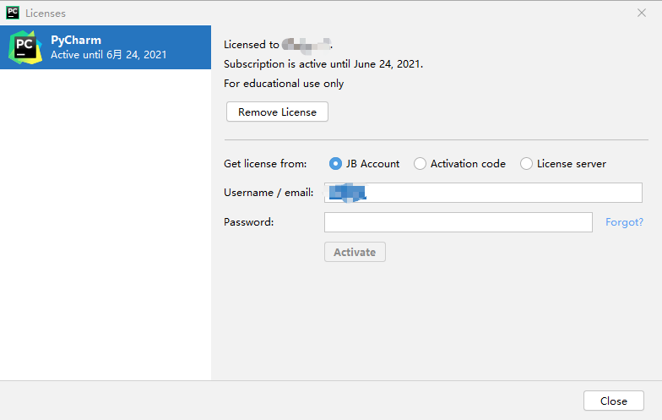Click the PyCharm icon in the title bar

[x=13, y=13]
